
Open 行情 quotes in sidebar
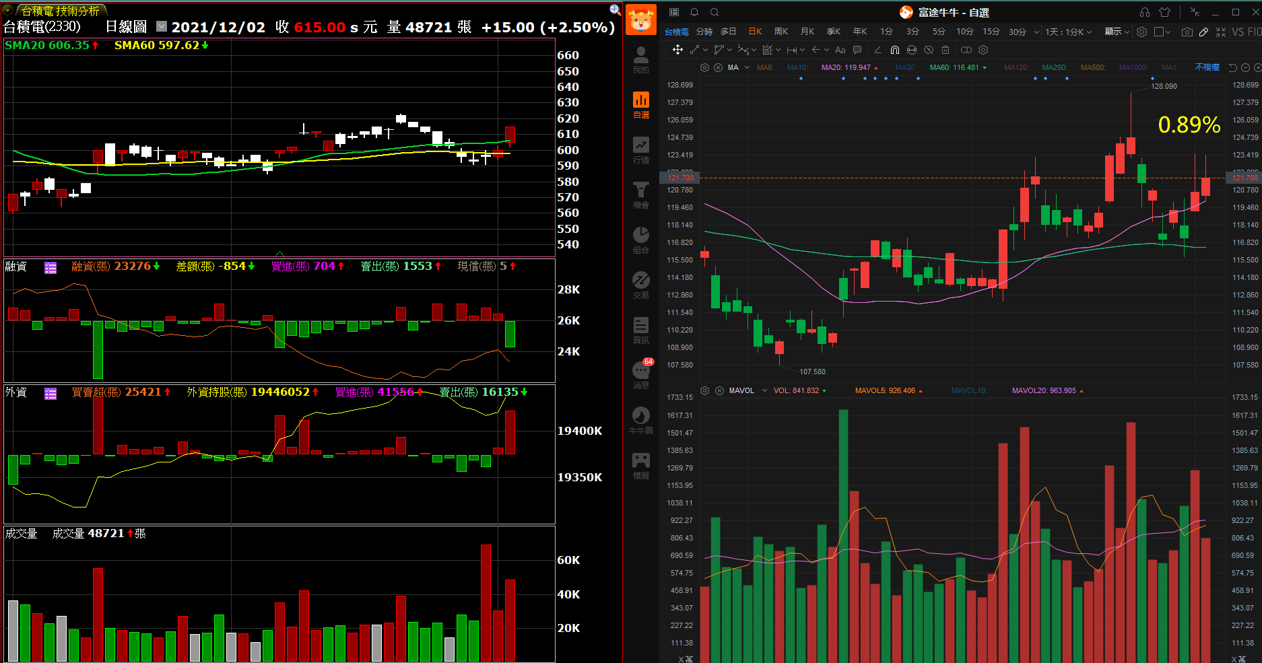point(641,151)
